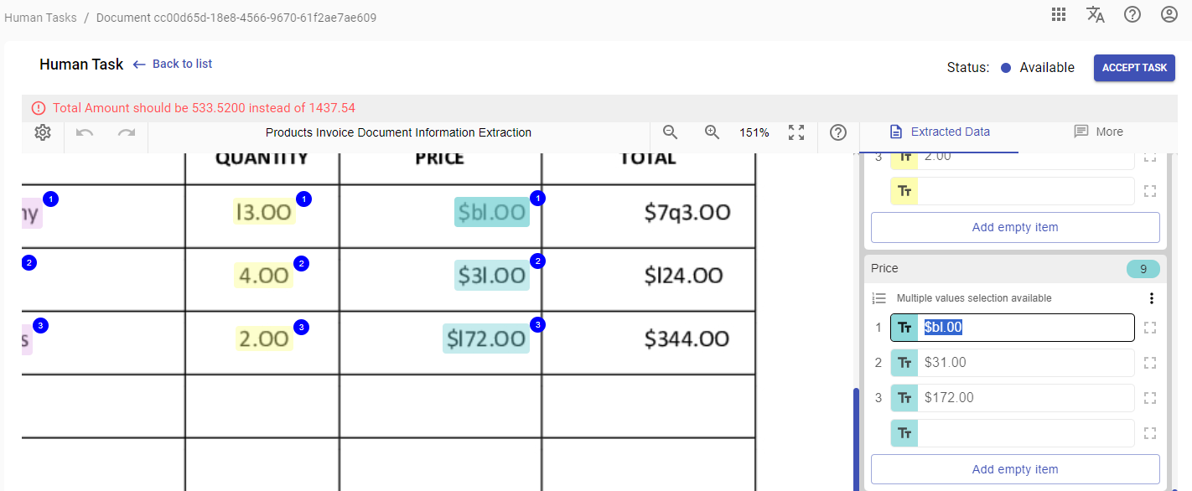Click the ACCEPT TASK button
1192x491 pixels.
click(x=1134, y=68)
